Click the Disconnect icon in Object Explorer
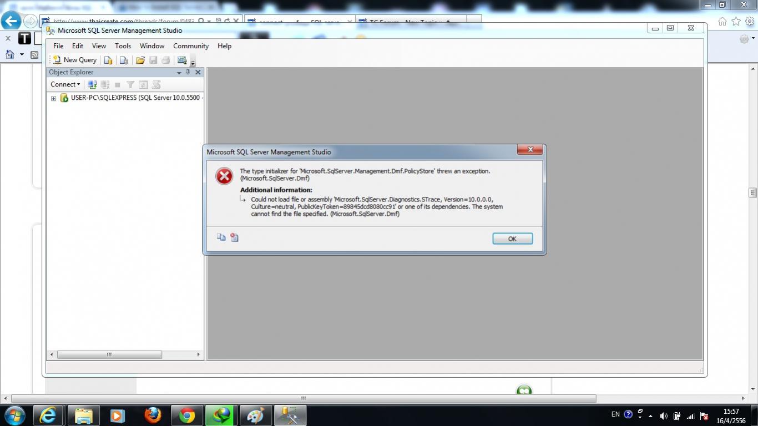The width and height of the screenshot is (758, 426). pos(105,84)
